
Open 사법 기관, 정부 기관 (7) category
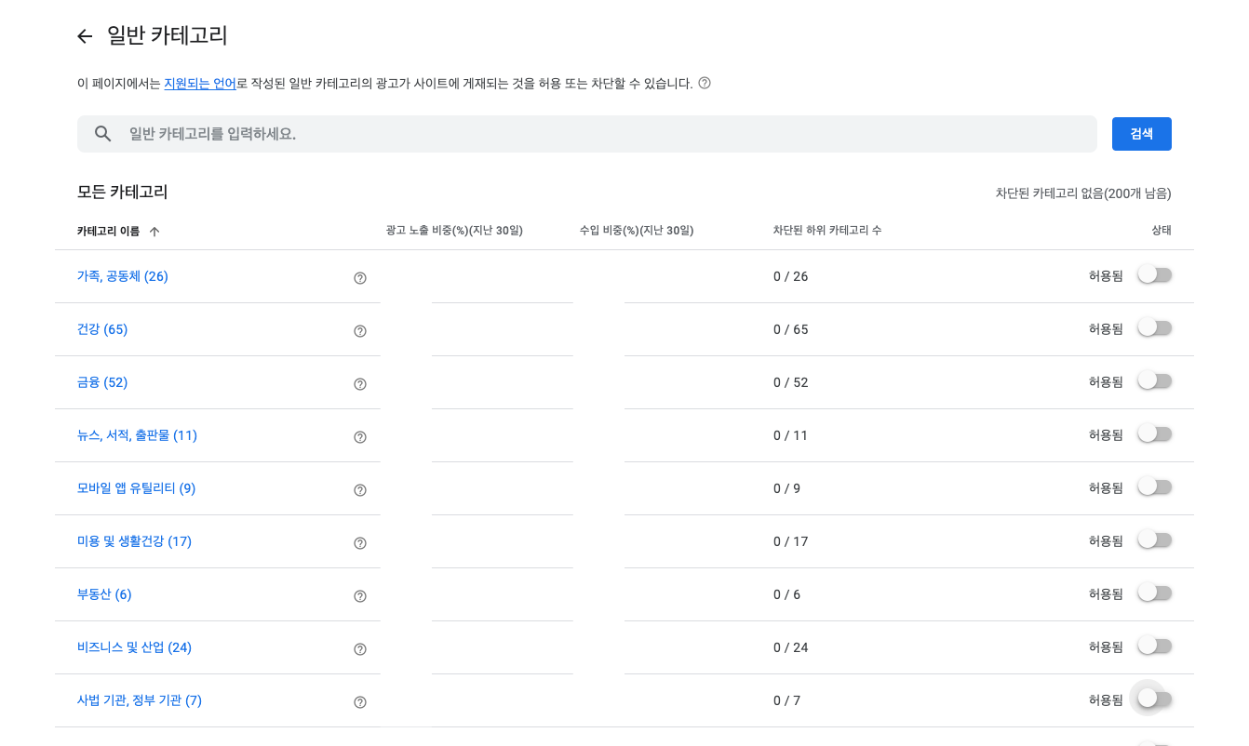coord(140,700)
